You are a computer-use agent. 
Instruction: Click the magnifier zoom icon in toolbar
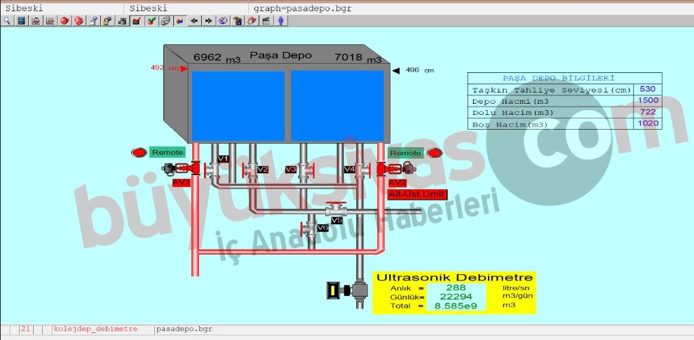click(6, 22)
